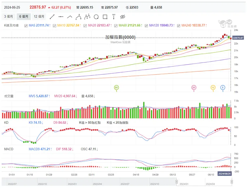Viewport: 247px width, 189px height.
Task: Click the 加權指數(0000) chart title
Action: [120, 37]
